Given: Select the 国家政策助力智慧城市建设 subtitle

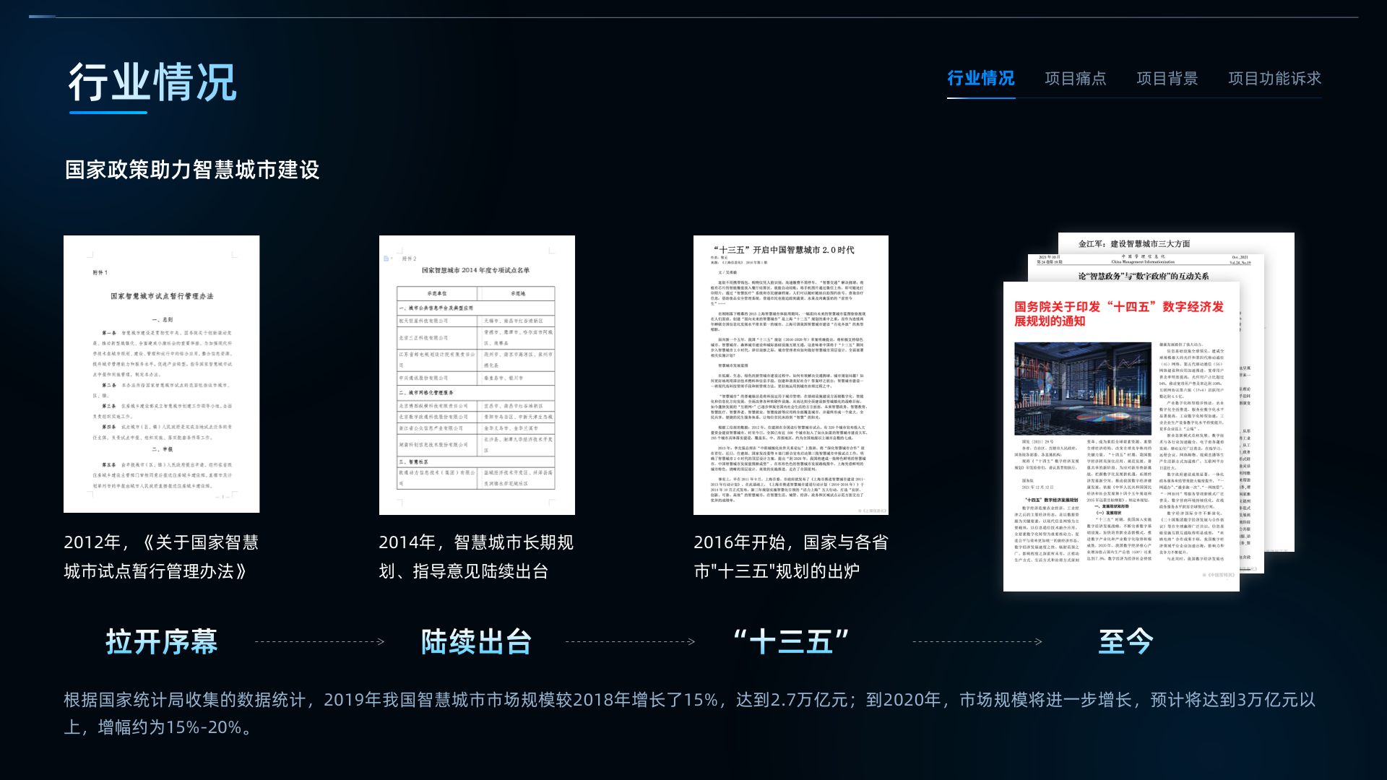Looking at the screenshot, I should point(192,170).
